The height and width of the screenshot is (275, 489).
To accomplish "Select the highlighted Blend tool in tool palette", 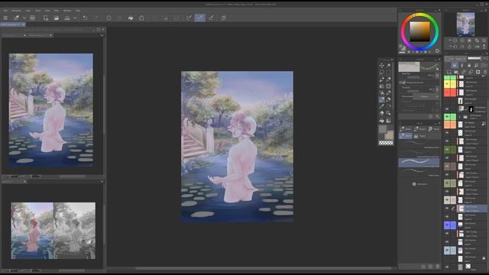I will pyautogui.click(x=382, y=99).
